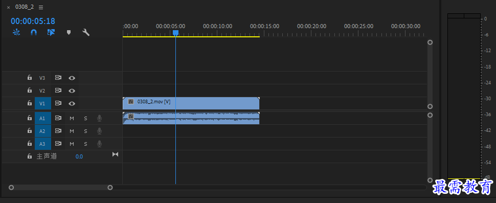Toggle Sync Lock on V2
The width and height of the screenshot is (496, 203).
(58, 91)
